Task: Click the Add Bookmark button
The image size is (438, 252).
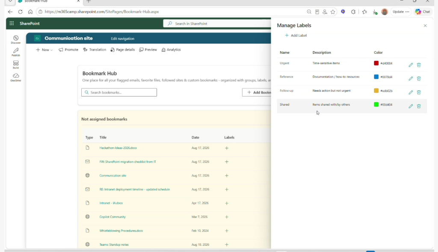Action: pos(257,92)
